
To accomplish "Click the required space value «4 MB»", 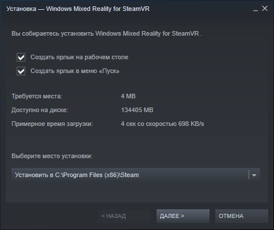I will point(128,96).
